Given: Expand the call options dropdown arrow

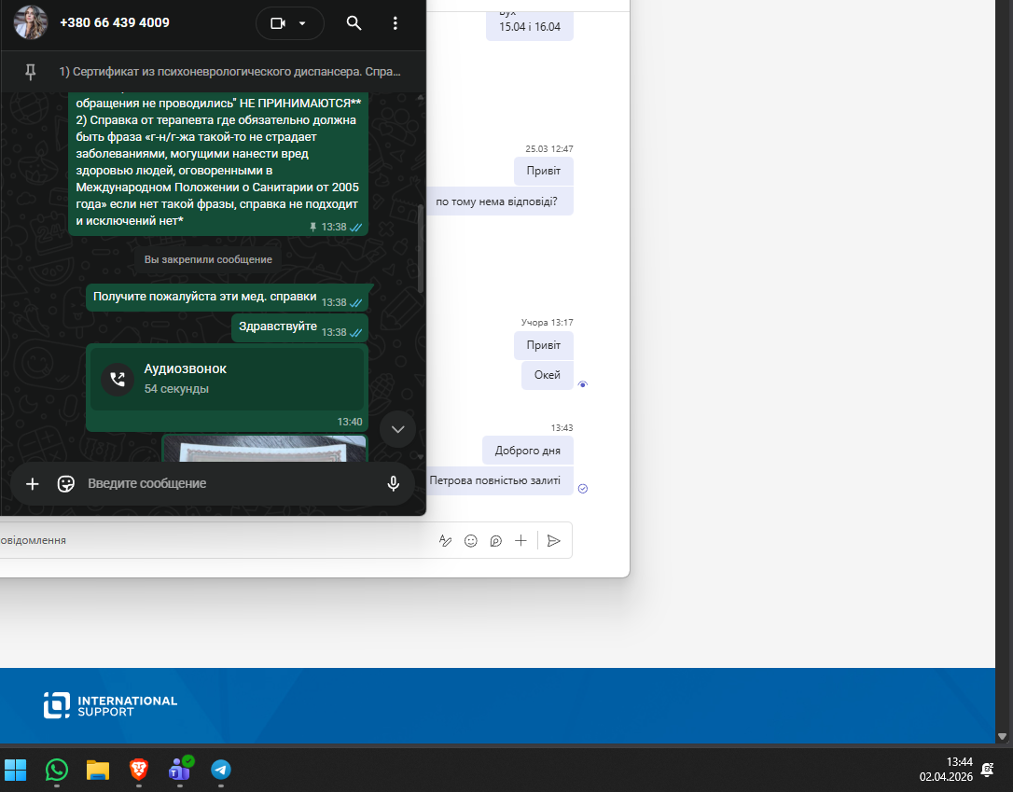Looking at the screenshot, I should click(x=302, y=23).
